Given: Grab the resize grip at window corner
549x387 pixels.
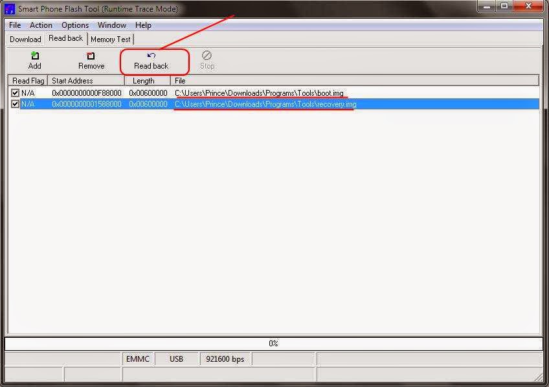Looking at the screenshot, I should tap(539, 377).
